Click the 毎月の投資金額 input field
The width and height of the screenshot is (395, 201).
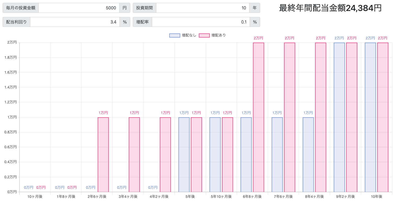pos(78,8)
